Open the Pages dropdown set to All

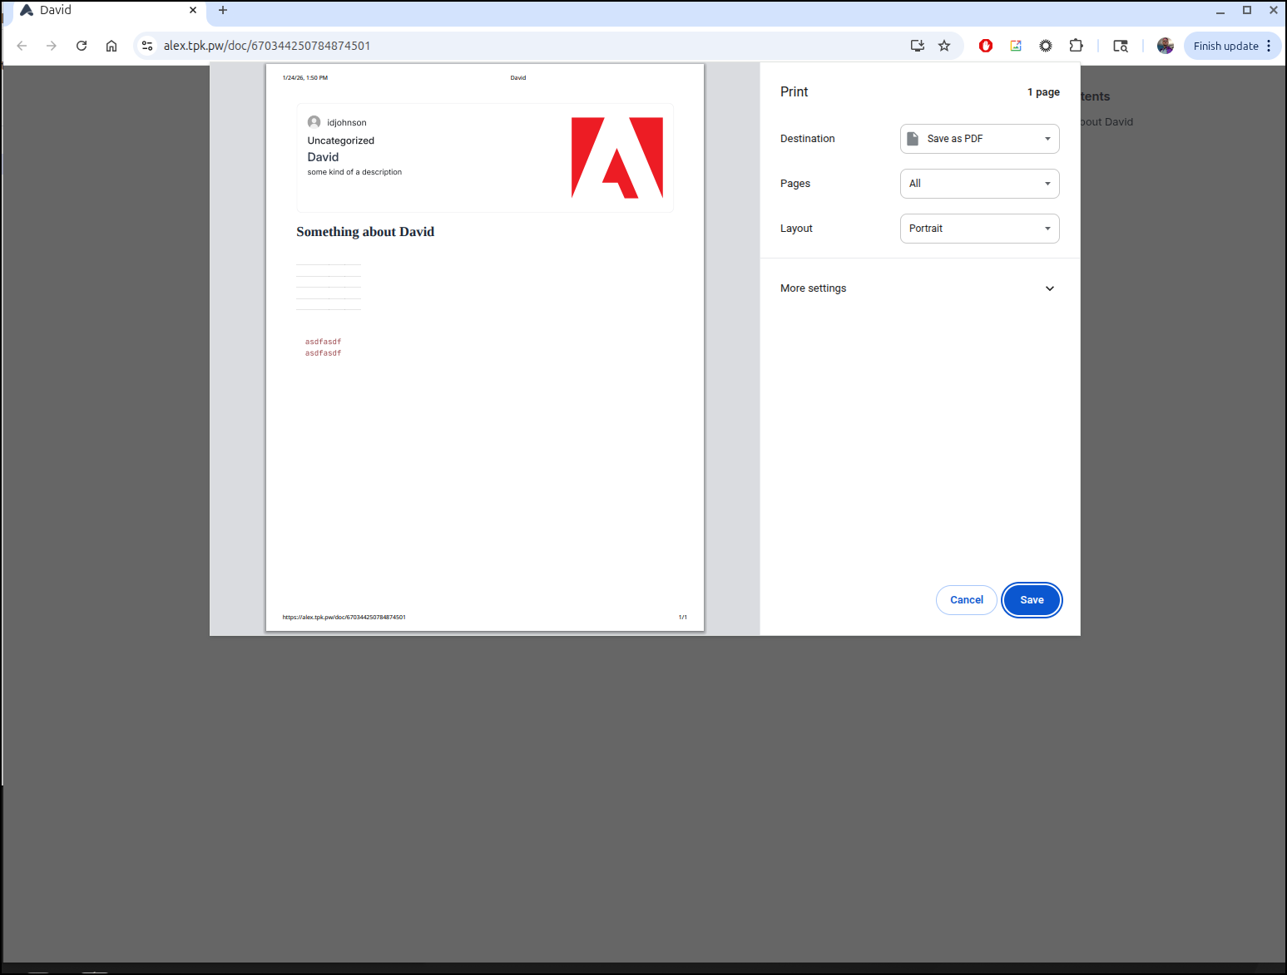pyautogui.click(x=979, y=184)
